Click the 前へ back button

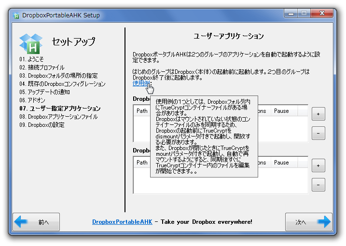[x=36, y=222]
